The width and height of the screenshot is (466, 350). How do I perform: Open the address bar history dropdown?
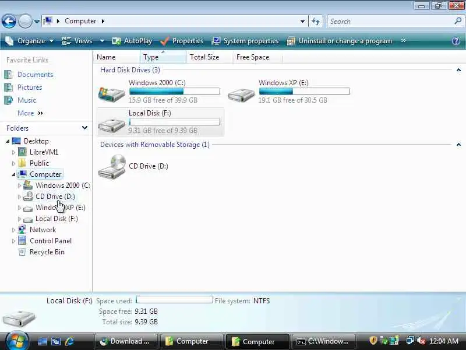tap(302, 22)
